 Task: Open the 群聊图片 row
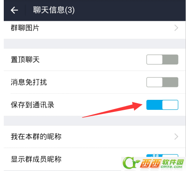[94, 28]
